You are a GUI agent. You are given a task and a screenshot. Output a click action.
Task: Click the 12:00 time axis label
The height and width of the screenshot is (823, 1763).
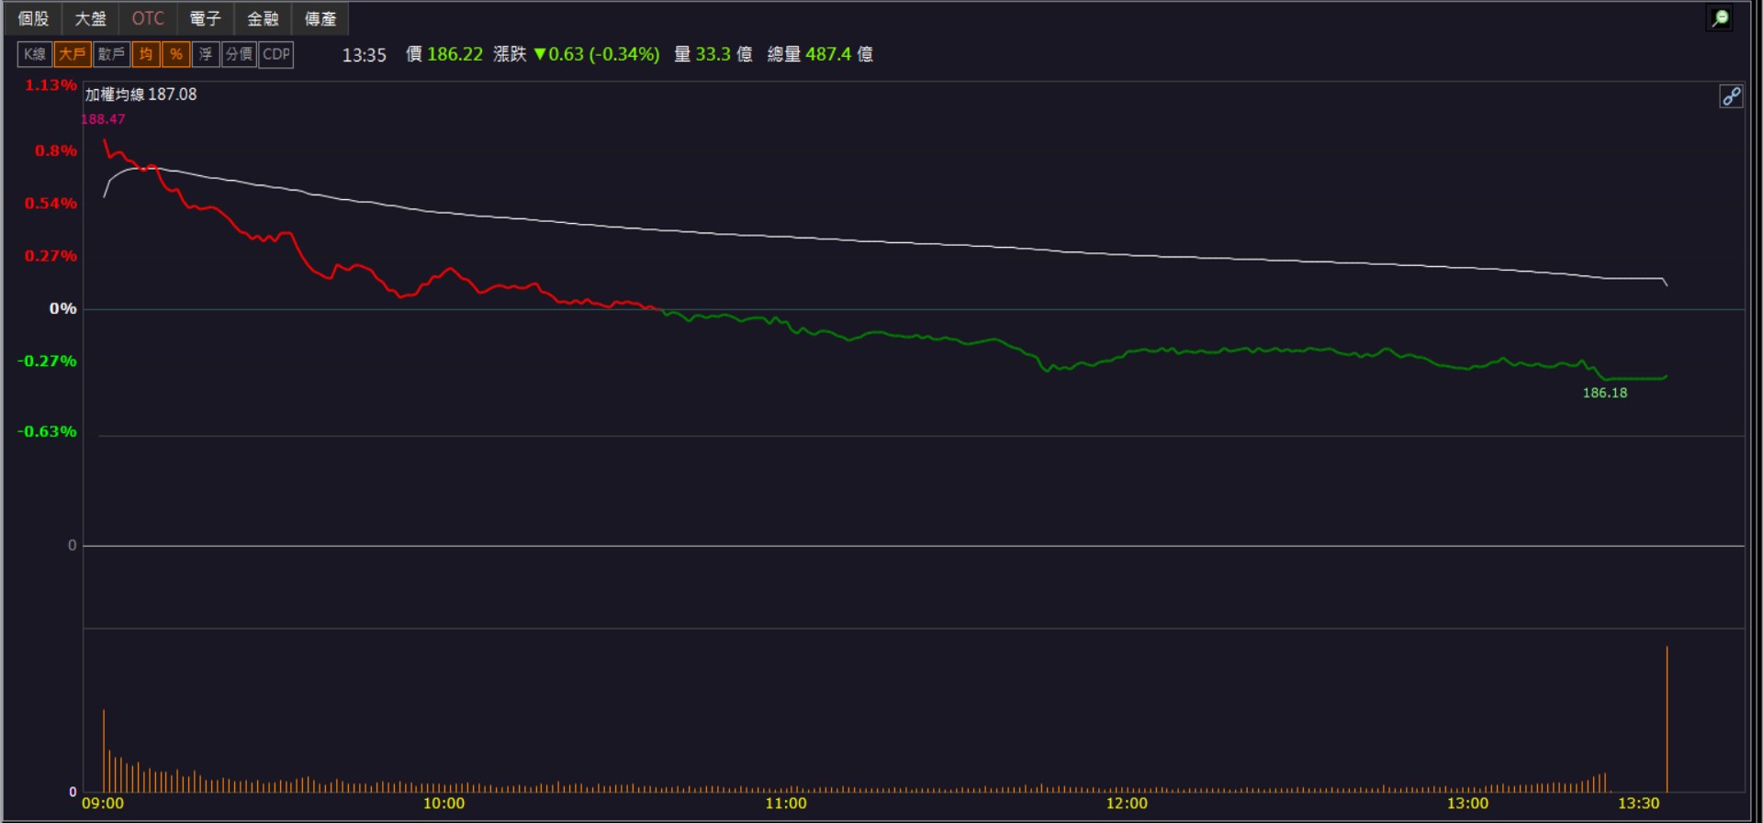(1127, 804)
